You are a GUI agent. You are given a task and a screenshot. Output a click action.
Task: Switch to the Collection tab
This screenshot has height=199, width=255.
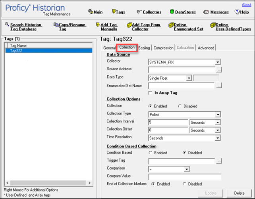127,48
